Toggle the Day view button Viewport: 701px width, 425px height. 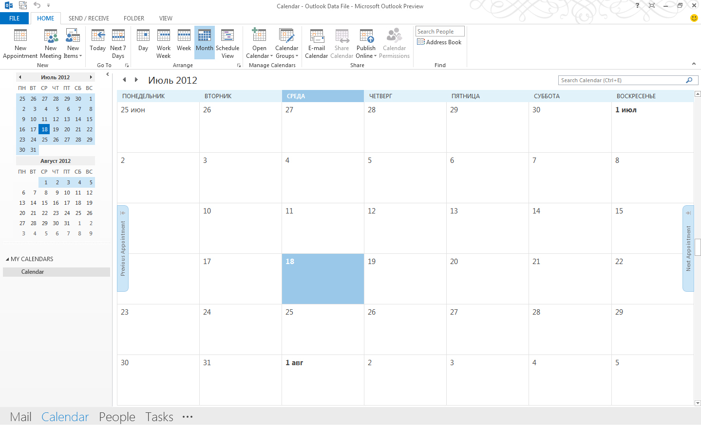[143, 43]
